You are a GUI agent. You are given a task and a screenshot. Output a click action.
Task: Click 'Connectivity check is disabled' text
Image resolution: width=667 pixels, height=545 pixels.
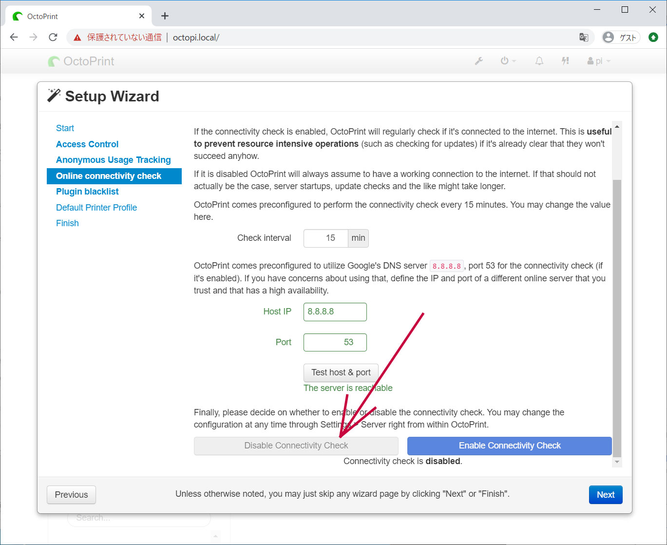coord(403,461)
